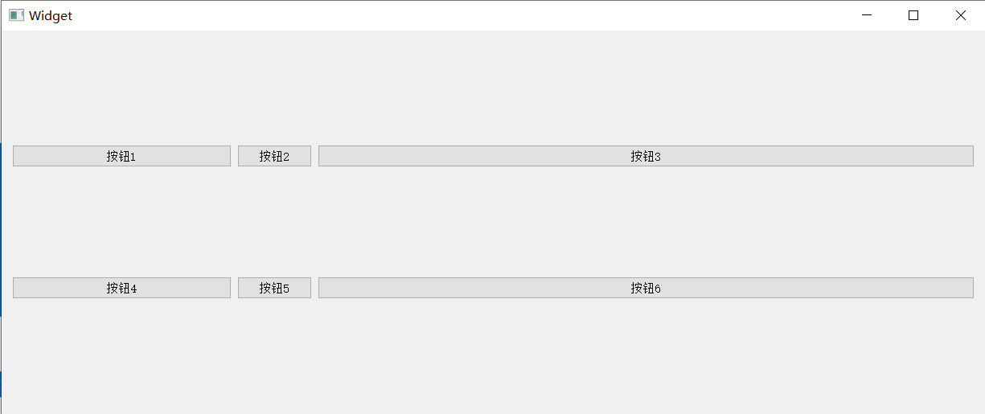Activate the wide 按钮3 button

[646, 156]
